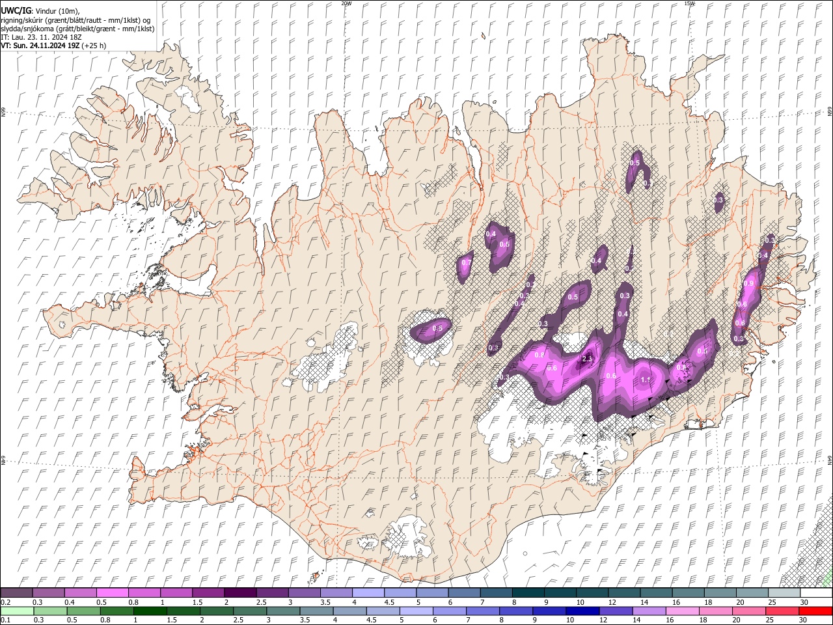
Task: Click the 'slydda/snjókoma' legend description line
Action: click(x=77, y=29)
